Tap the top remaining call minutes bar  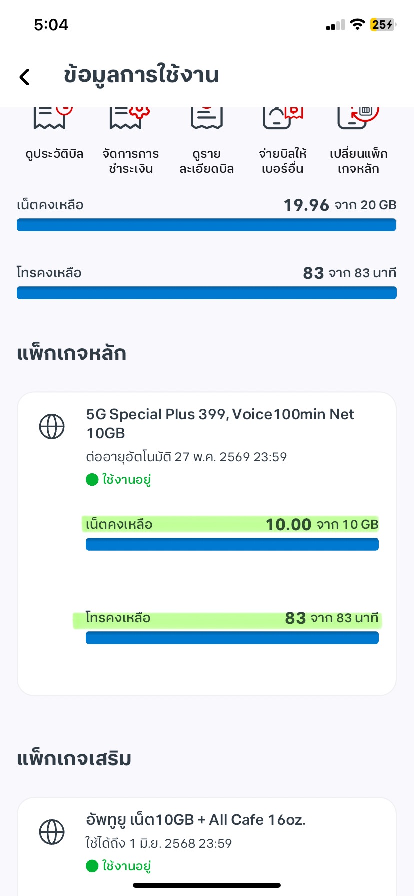tap(206, 293)
